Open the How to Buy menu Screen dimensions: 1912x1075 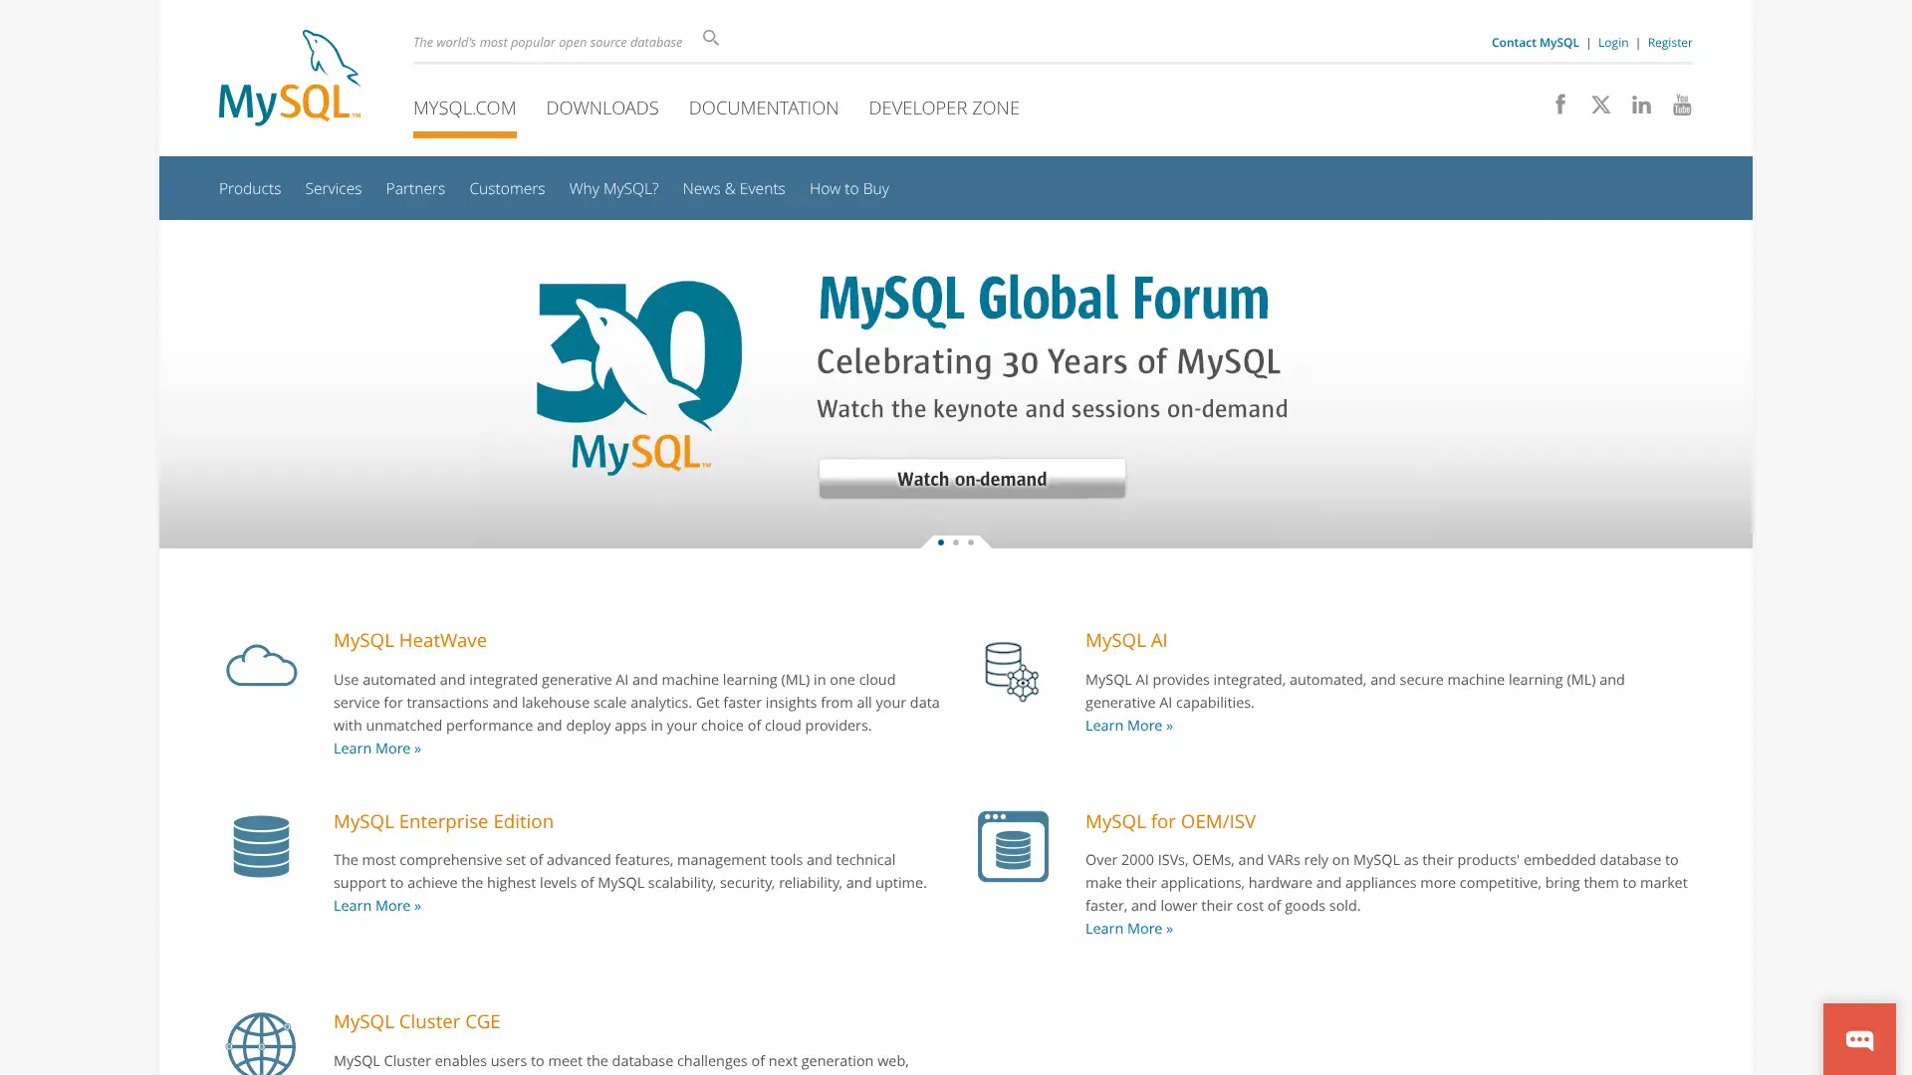point(849,188)
